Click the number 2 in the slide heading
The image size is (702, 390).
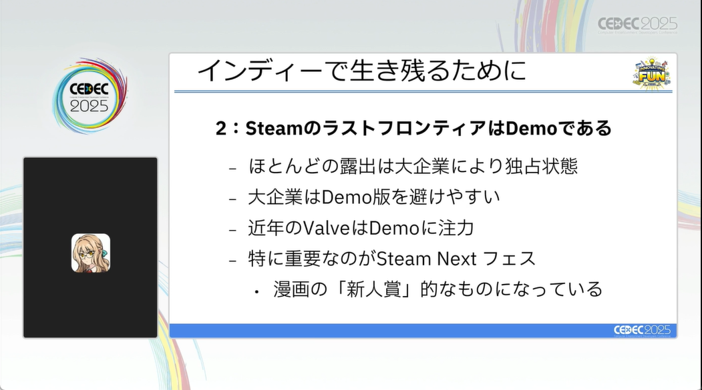click(221, 129)
